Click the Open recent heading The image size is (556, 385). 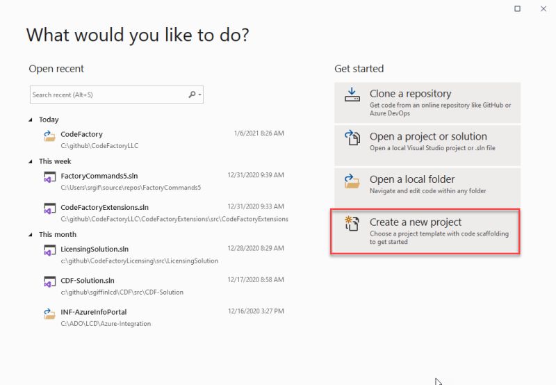pos(56,68)
